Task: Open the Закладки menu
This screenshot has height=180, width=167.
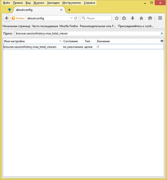Action: (x=53, y=3)
